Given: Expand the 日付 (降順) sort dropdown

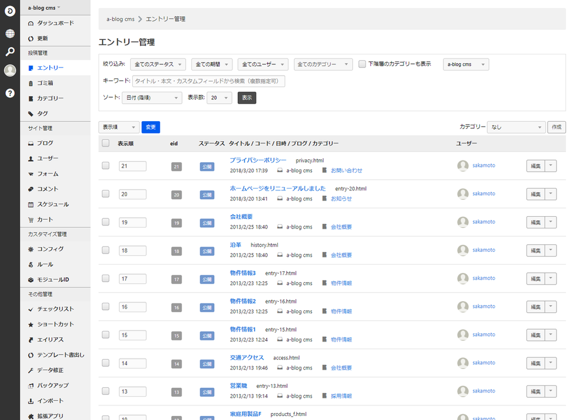Looking at the screenshot, I should click(x=152, y=98).
